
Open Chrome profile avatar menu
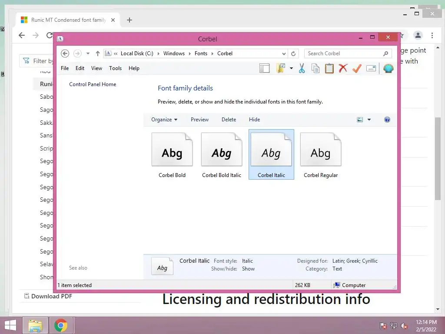click(x=418, y=35)
